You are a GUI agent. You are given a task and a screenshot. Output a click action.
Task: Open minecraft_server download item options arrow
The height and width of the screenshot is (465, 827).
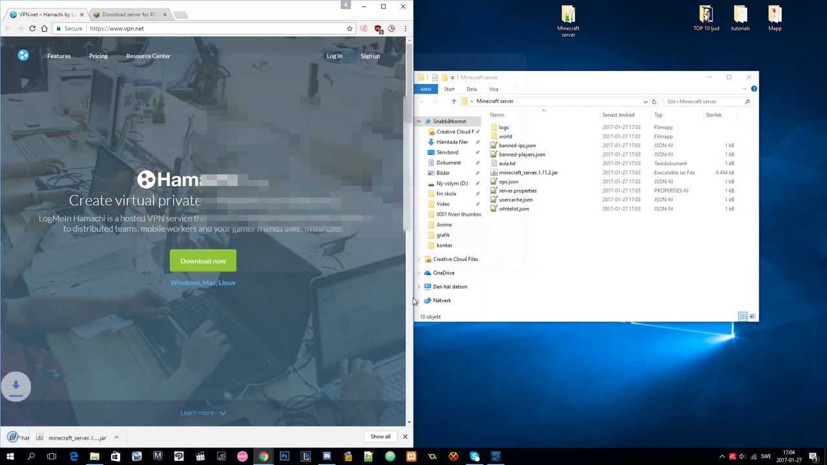click(x=116, y=437)
